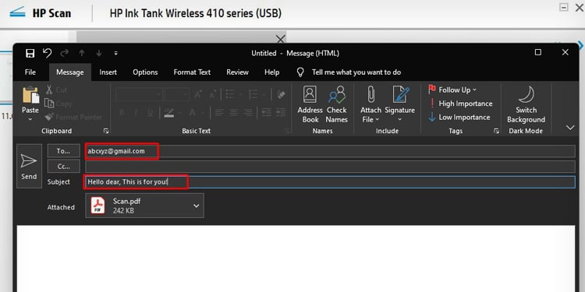Maximize the Outlook message window
Viewport: 585px width, 292px height.
point(538,52)
